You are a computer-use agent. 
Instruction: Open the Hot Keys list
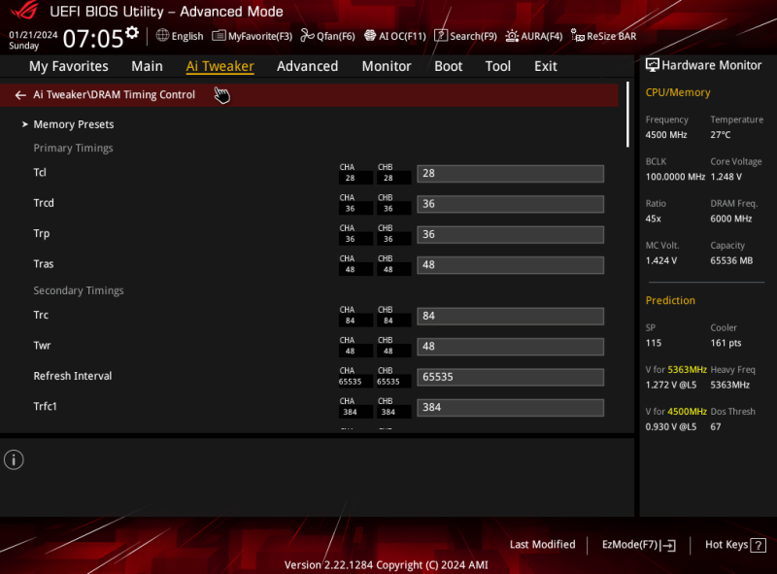(735, 545)
